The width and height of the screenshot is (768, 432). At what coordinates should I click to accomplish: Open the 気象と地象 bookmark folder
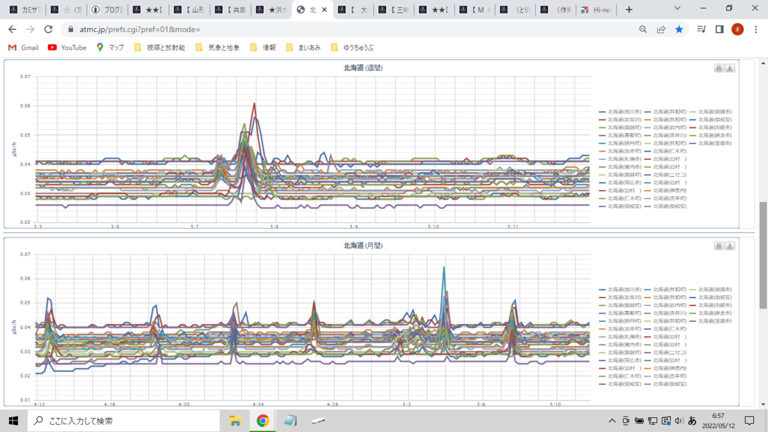point(218,47)
